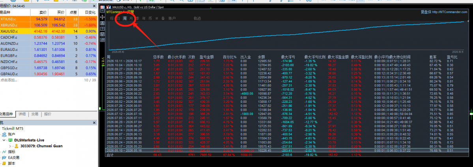Image resolution: width=473 pixels, height=167 pixels.
Task: Select 指标 in navigator tree
Action: point(11,152)
